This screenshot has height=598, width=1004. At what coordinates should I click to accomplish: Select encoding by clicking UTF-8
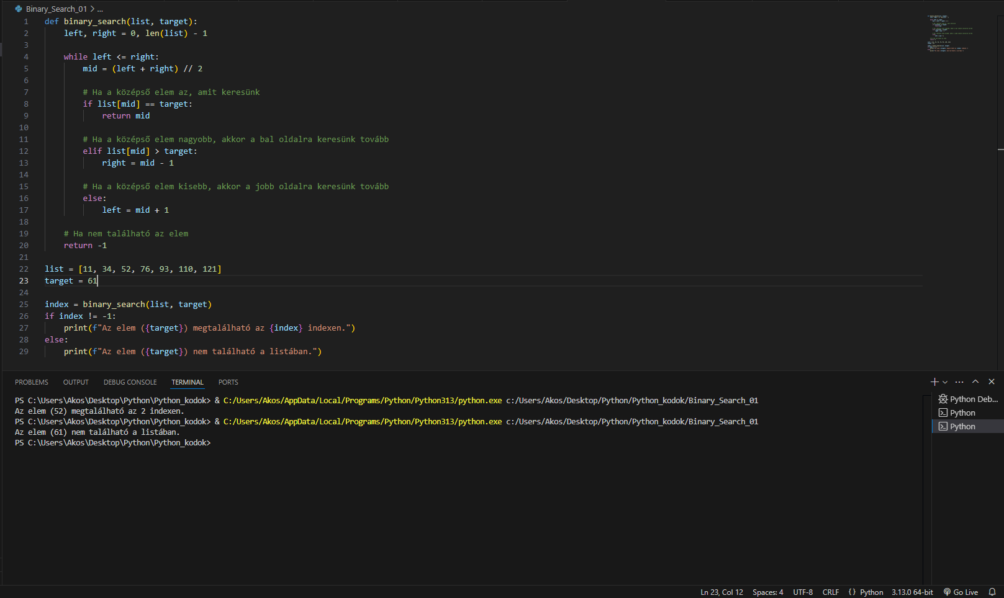(802, 592)
